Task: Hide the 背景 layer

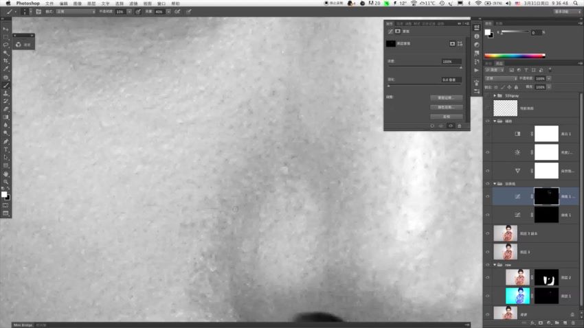Action: (x=488, y=314)
